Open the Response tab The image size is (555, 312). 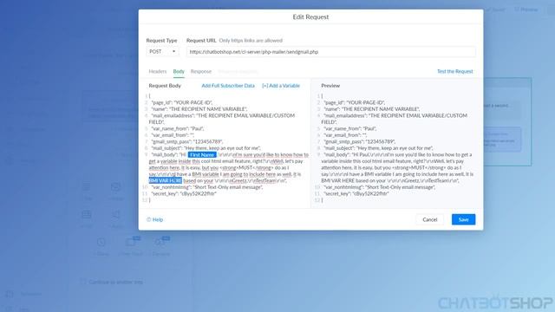[201, 71]
